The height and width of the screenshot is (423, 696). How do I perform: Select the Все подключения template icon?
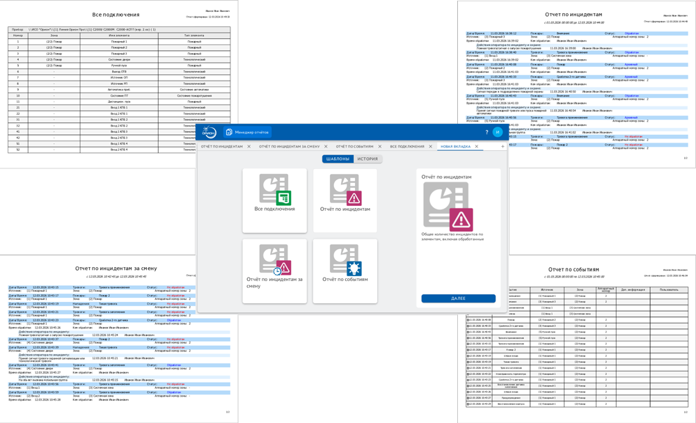tap(274, 190)
